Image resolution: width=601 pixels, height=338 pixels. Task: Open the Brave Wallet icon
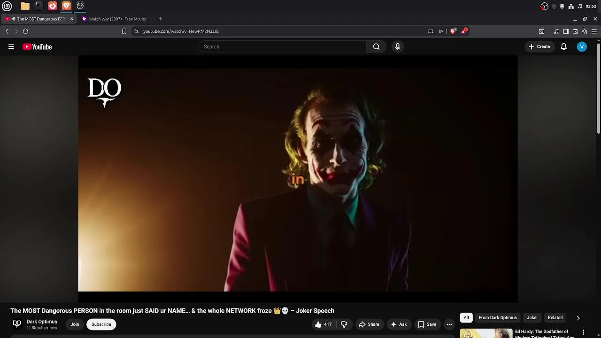coord(575,31)
